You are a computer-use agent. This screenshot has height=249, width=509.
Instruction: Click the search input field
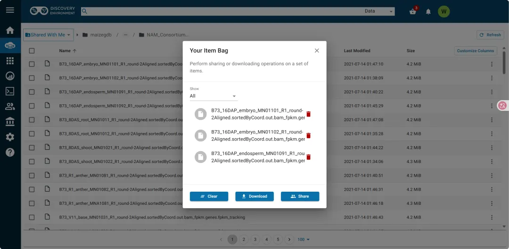pyautogui.click(x=222, y=11)
